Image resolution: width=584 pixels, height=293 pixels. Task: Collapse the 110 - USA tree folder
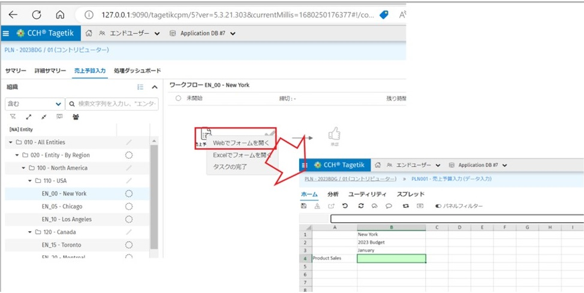click(x=30, y=181)
